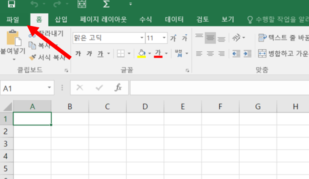
Task: Click the cancel X icon in formula bar
Action: (x=80, y=87)
